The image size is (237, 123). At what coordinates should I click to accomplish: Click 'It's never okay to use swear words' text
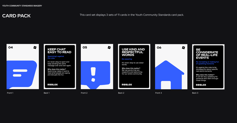(x=133, y=64)
